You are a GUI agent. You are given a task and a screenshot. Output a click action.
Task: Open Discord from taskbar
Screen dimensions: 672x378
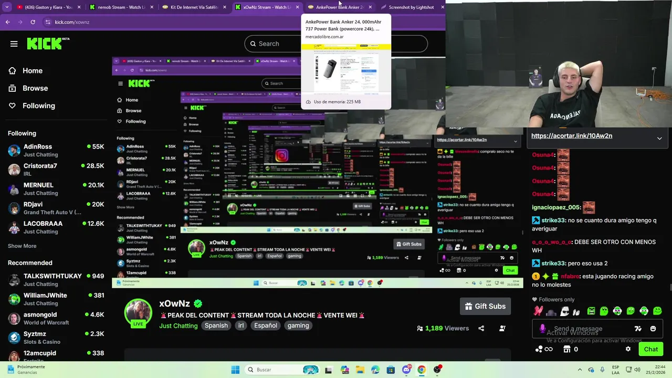406,370
